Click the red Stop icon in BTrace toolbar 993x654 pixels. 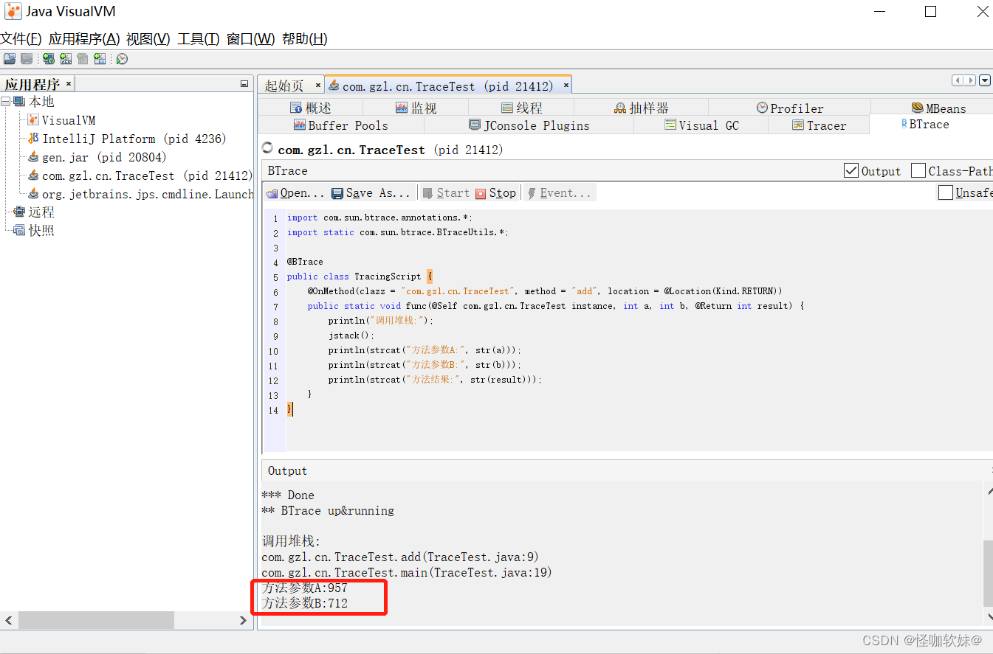point(481,193)
